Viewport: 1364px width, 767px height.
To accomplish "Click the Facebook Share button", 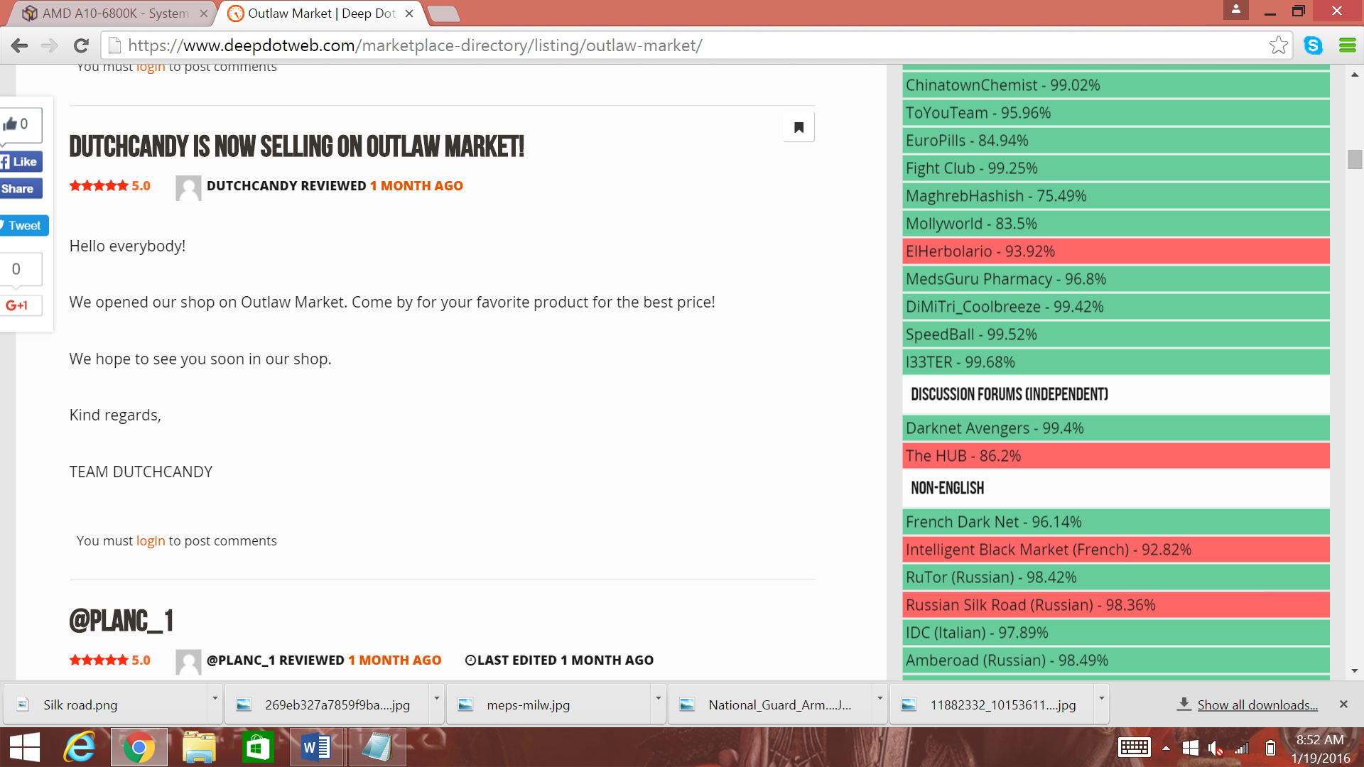I will pyautogui.click(x=21, y=189).
